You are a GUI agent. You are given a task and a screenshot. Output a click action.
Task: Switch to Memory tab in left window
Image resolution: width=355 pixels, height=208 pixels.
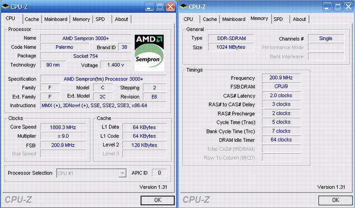tap(81, 19)
